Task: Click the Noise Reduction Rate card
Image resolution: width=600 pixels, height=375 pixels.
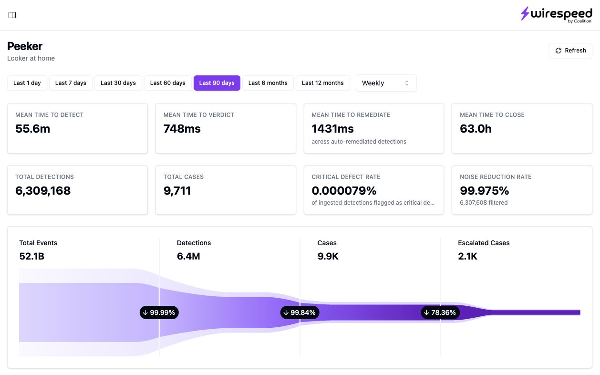Action: (522, 190)
